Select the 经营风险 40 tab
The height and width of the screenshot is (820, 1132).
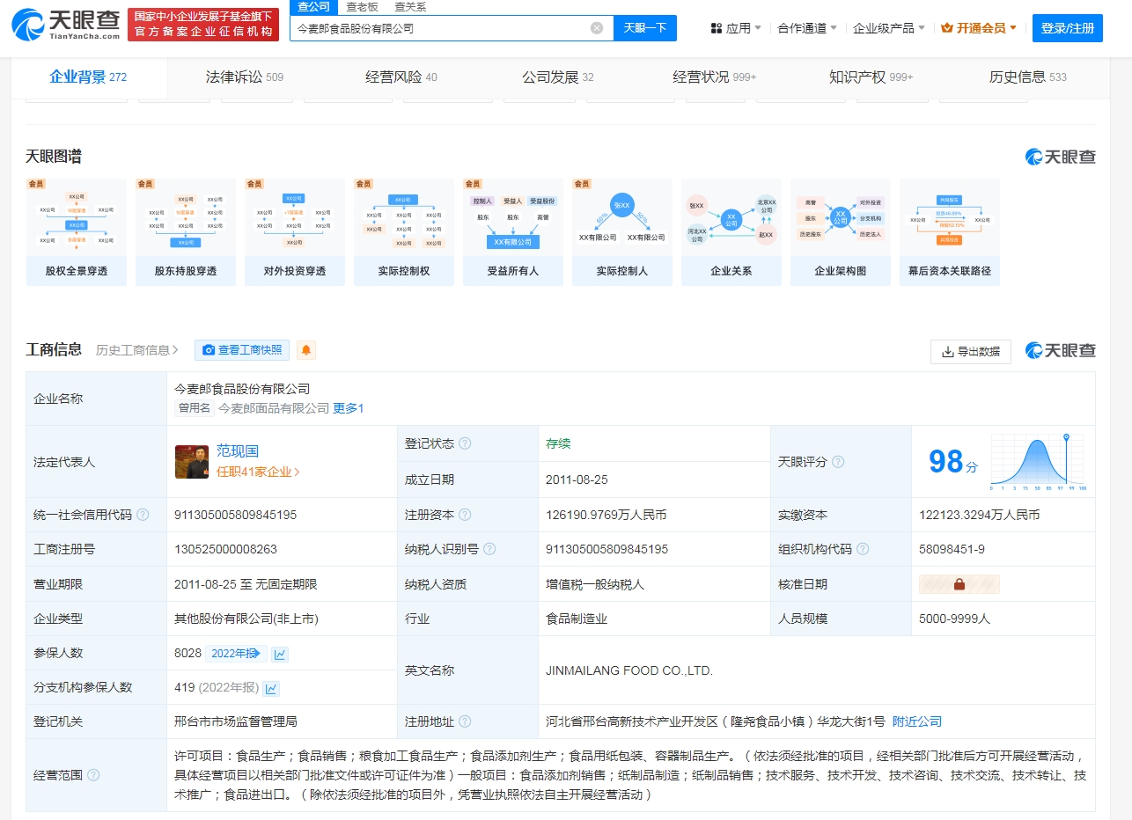coord(401,77)
